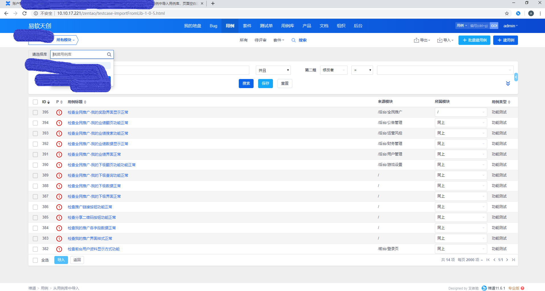Open the 后台 navigation tab
Image resolution: width=545 pixels, height=291 pixels.
tap(358, 26)
